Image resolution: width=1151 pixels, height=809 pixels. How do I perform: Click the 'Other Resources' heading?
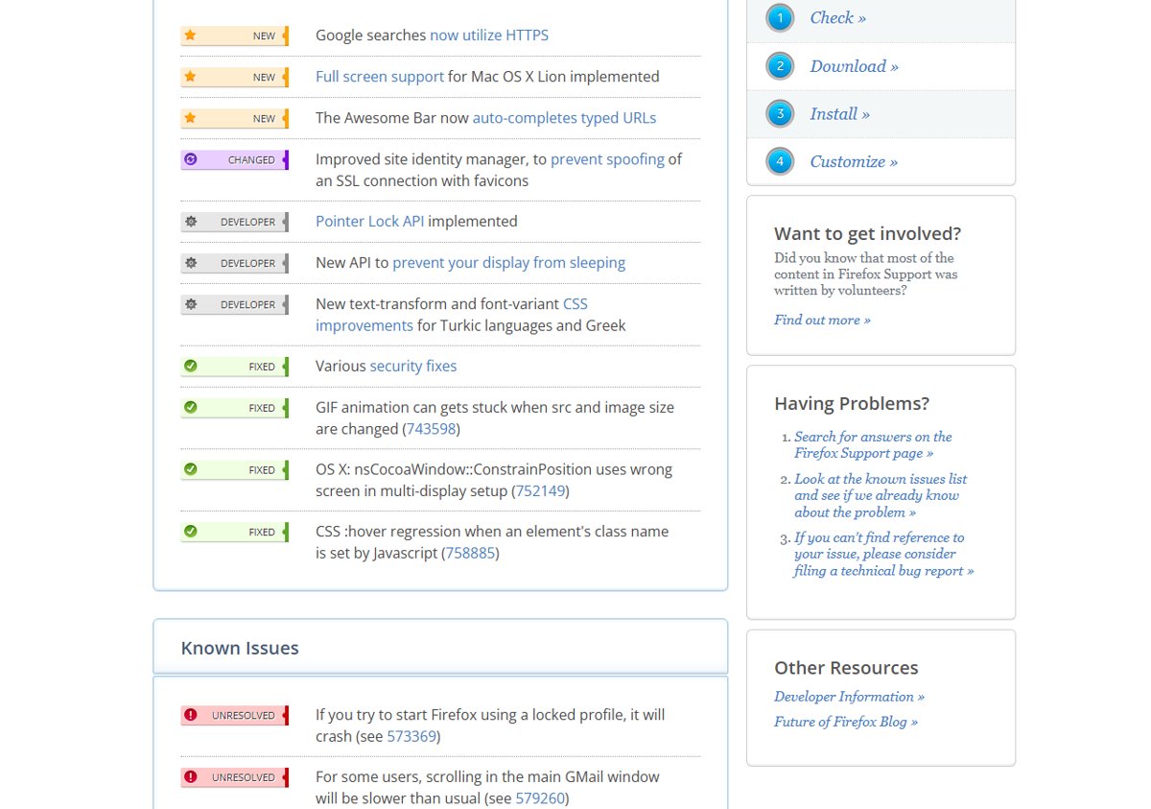846,668
